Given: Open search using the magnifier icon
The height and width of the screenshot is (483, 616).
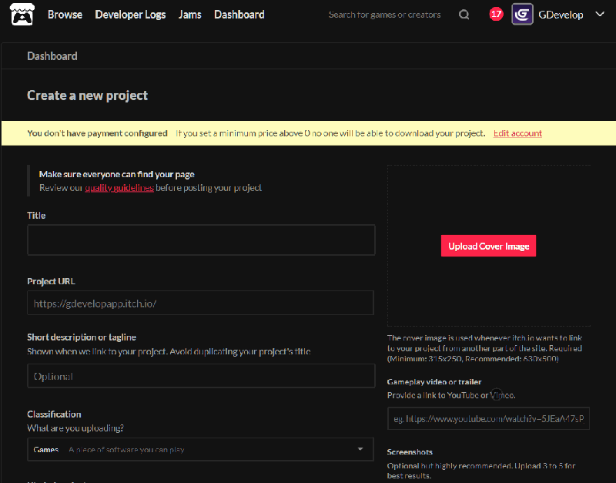Looking at the screenshot, I should [x=464, y=14].
